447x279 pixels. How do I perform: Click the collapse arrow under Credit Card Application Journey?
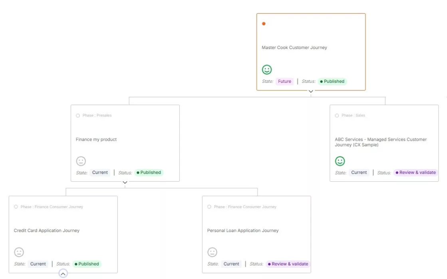coord(62,273)
